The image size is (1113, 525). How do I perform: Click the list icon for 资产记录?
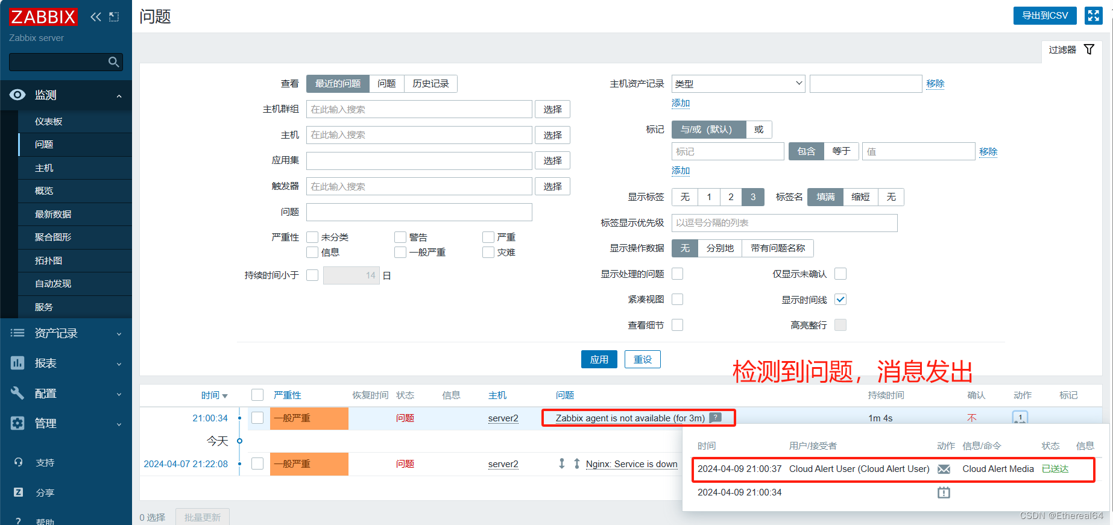click(x=17, y=333)
